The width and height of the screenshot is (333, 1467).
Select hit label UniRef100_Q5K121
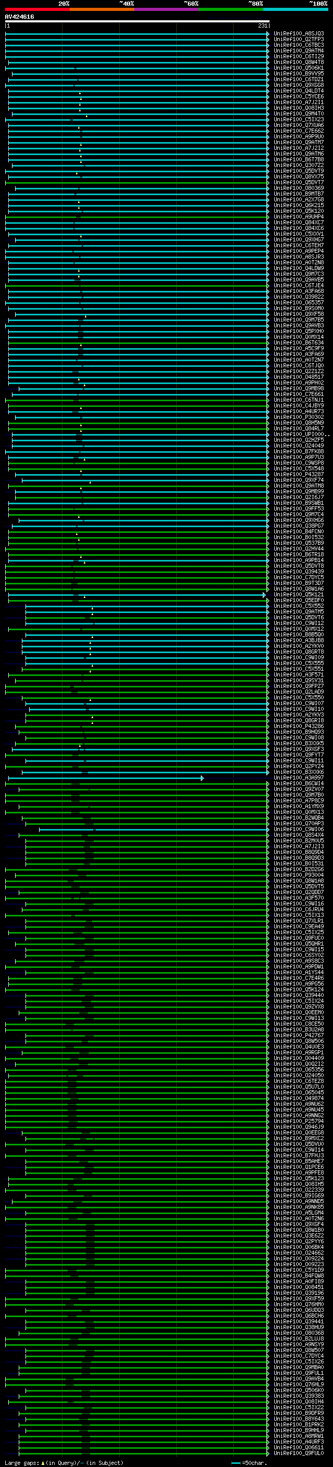pos(299,594)
